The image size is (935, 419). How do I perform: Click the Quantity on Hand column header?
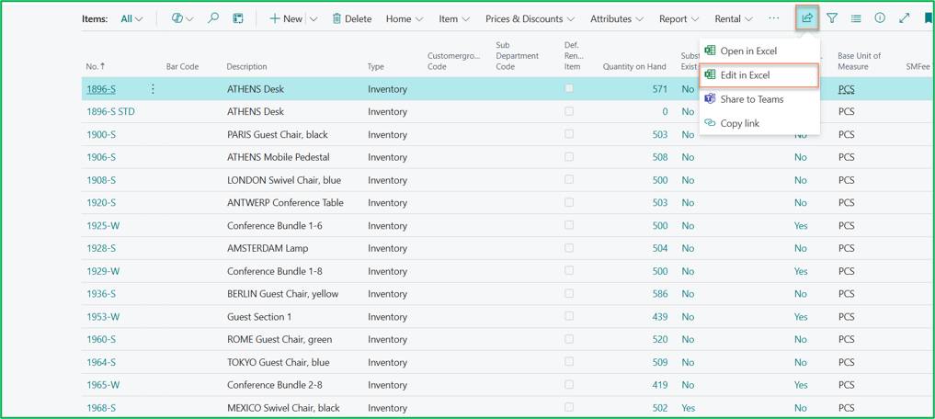(x=633, y=67)
